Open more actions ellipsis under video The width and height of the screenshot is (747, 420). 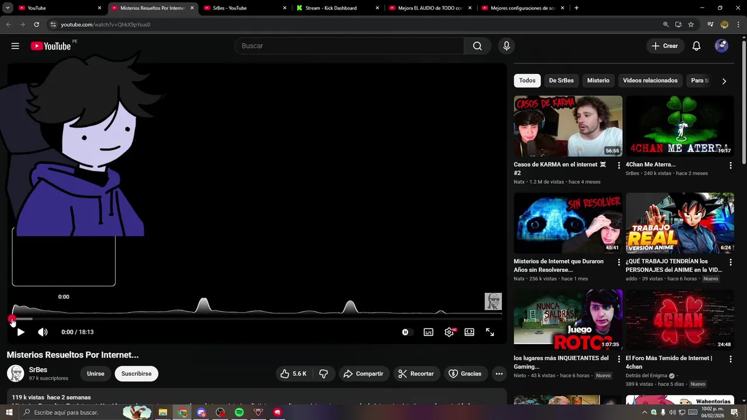[x=499, y=374]
